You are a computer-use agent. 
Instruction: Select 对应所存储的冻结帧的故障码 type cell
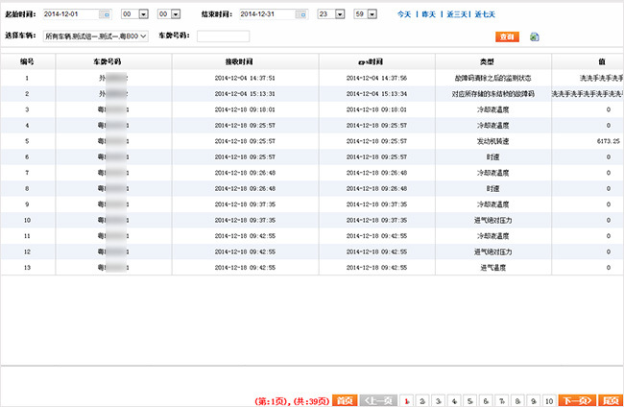[492, 94]
